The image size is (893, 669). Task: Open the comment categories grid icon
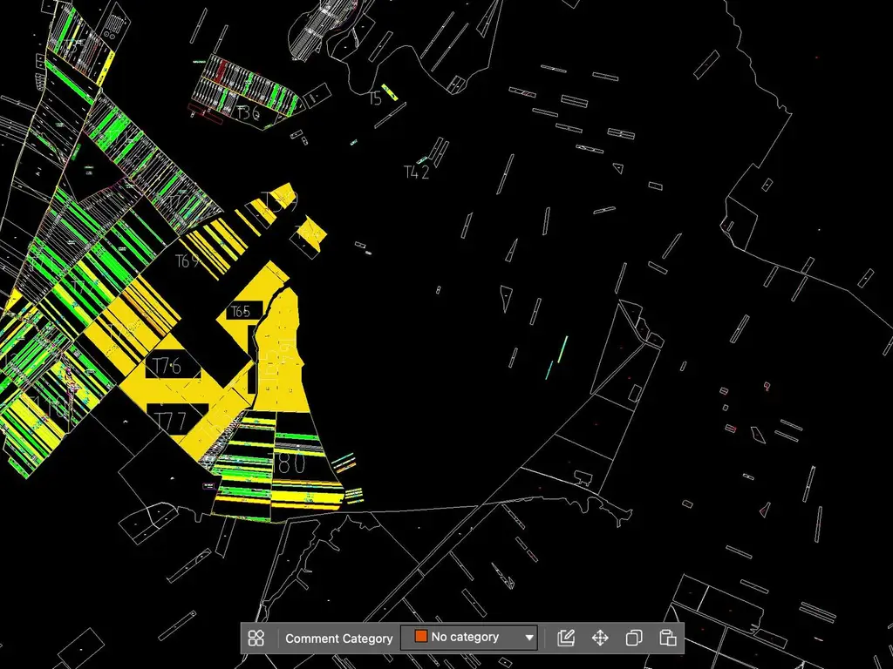[x=256, y=638]
